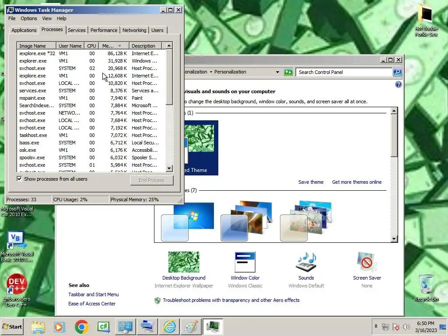Switch to the Networking tab

click(x=134, y=30)
